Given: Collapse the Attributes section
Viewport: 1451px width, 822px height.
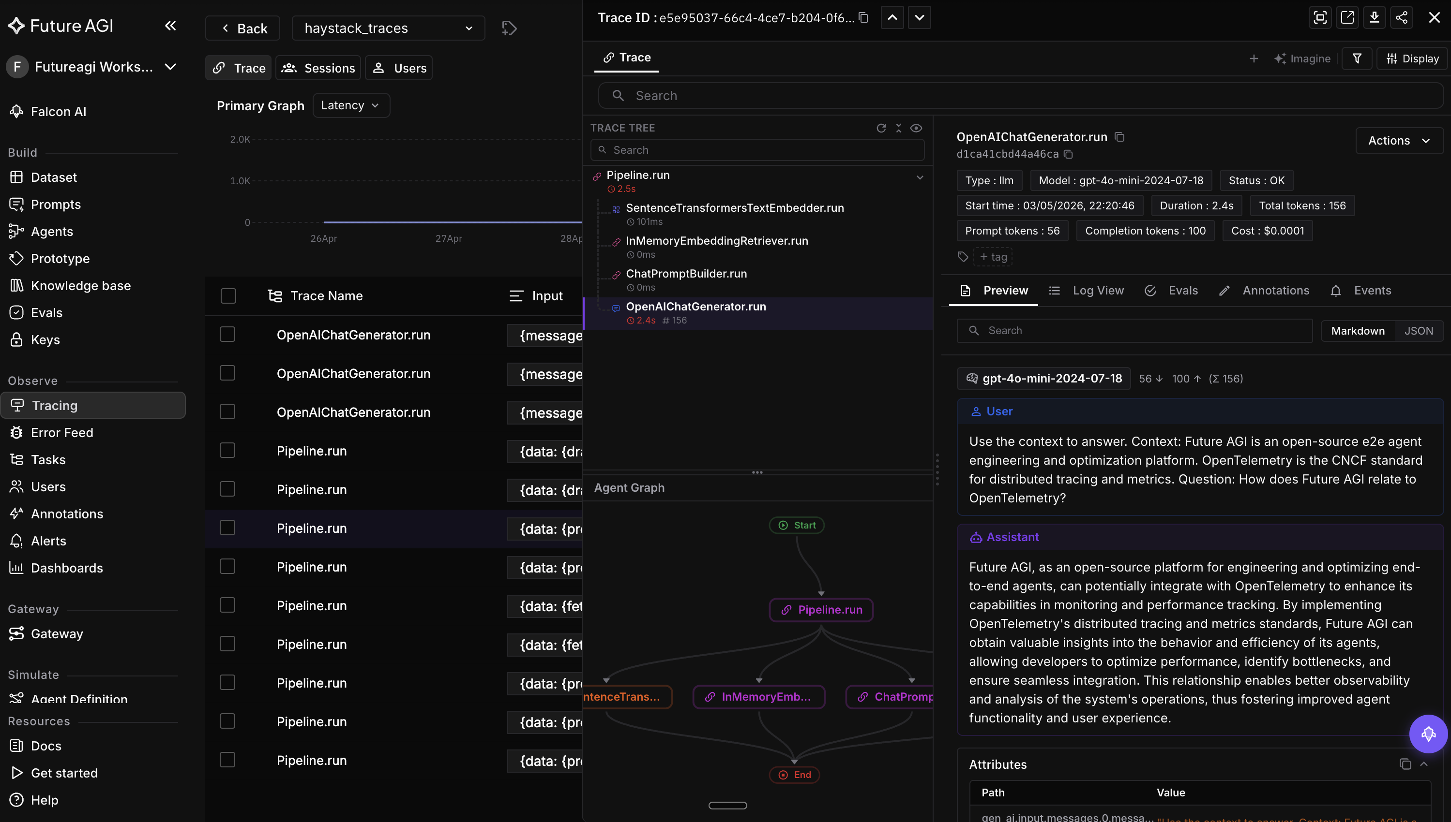Looking at the screenshot, I should [1424, 764].
